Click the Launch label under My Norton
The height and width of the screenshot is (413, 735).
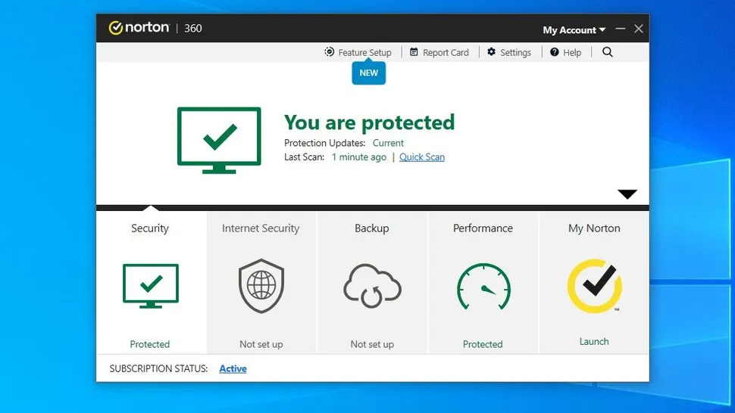tap(594, 342)
